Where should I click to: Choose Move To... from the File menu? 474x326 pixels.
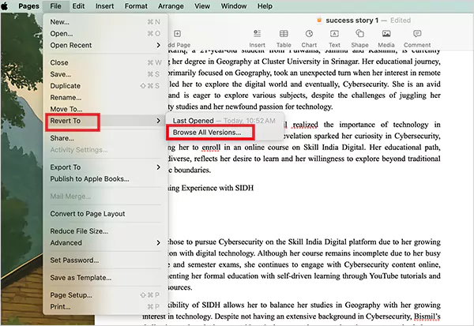point(105,109)
